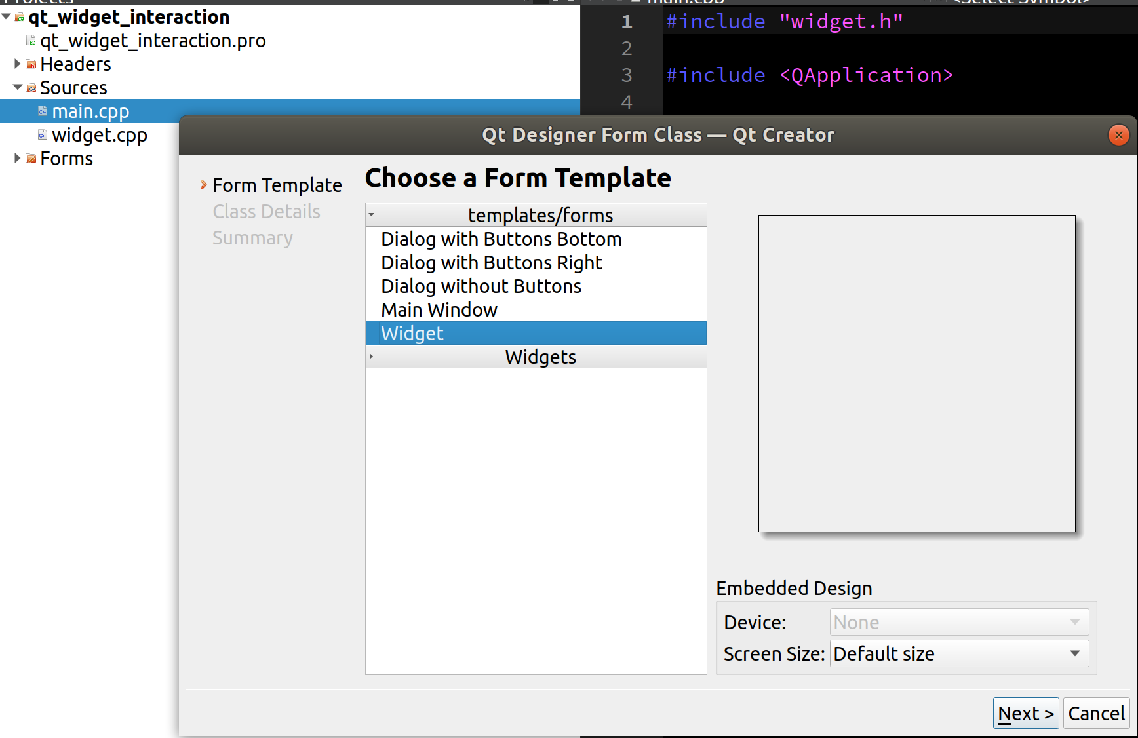This screenshot has height=738, width=1138.
Task: Collapse the qt_widget_interaction project tree
Action: click(6, 16)
